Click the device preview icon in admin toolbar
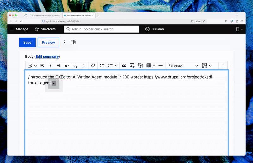 point(238,29)
